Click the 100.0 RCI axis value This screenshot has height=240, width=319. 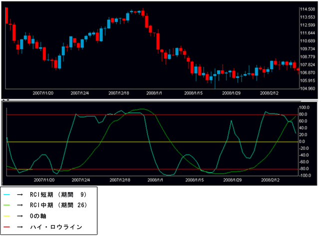coord(304,108)
